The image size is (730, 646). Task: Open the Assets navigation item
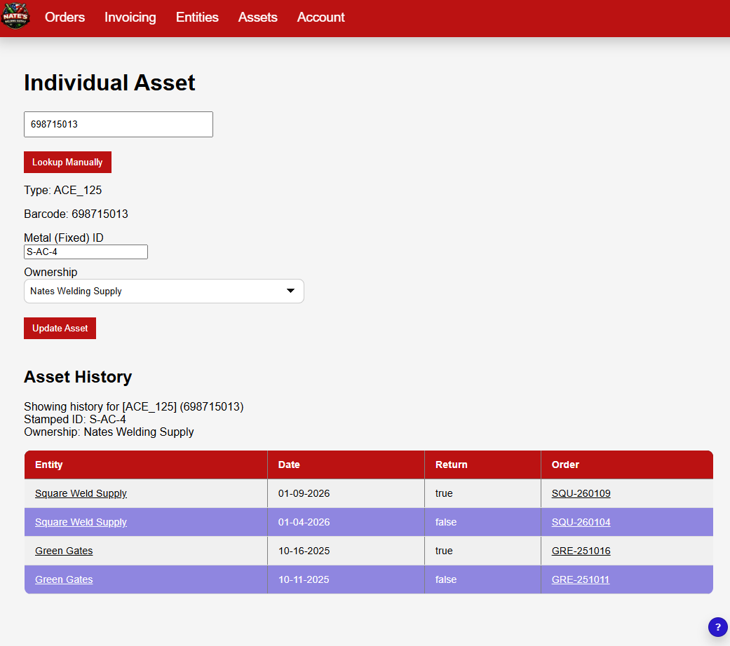(x=257, y=18)
